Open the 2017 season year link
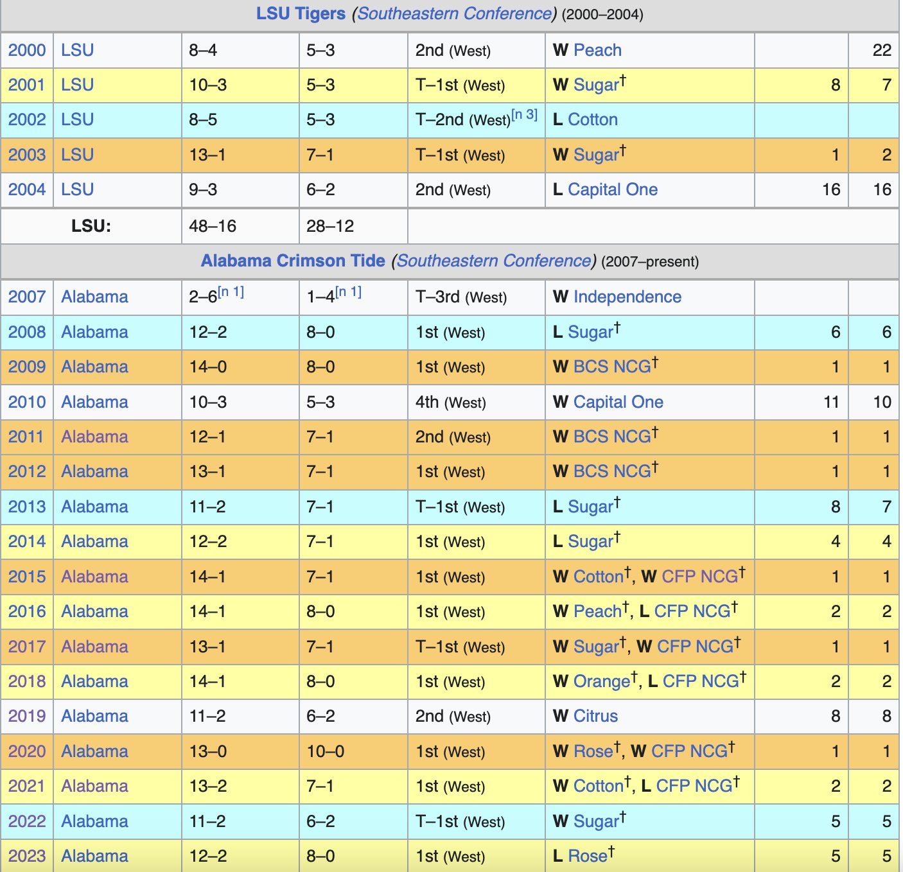The height and width of the screenshot is (872, 903). point(27,647)
